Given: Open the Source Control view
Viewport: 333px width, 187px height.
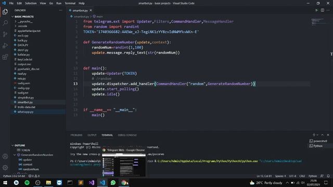Looking at the screenshot, I should 5,34.
